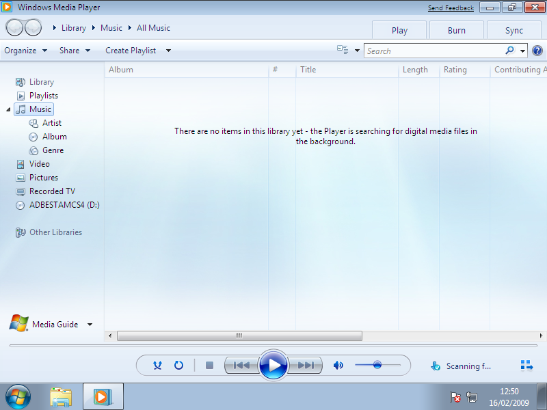Browse music by Artist
547x410 pixels.
pyautogui.click(x=45, y=123)
